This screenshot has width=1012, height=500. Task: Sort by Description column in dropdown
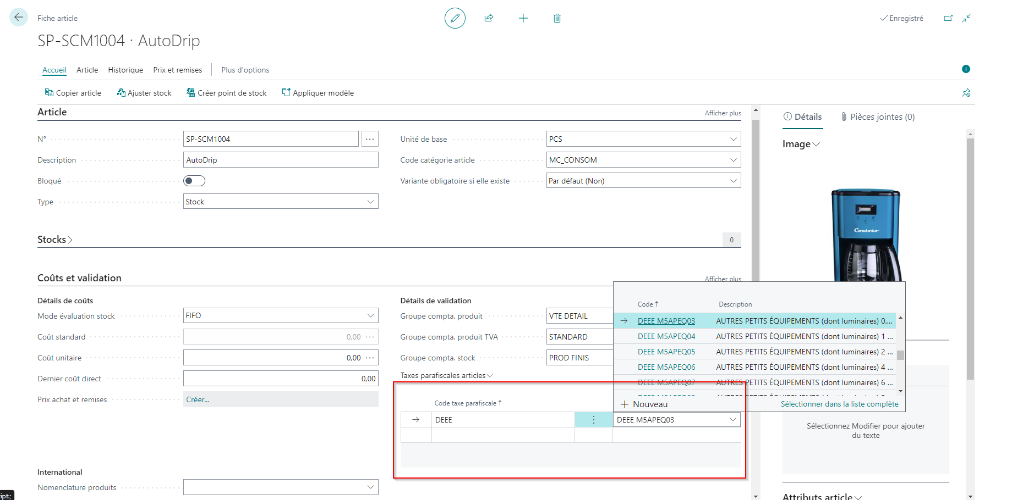point(735,304)
